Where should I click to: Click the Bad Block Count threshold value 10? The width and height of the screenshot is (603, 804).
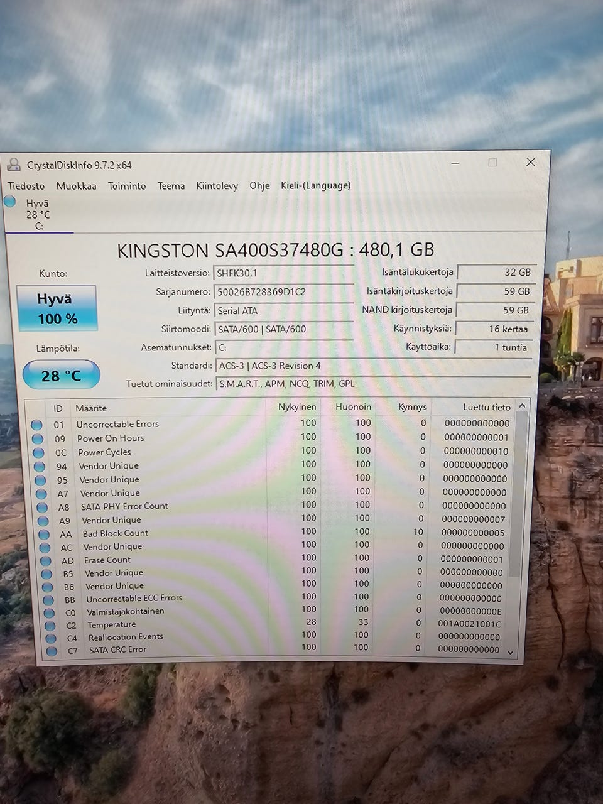point(418,532)
